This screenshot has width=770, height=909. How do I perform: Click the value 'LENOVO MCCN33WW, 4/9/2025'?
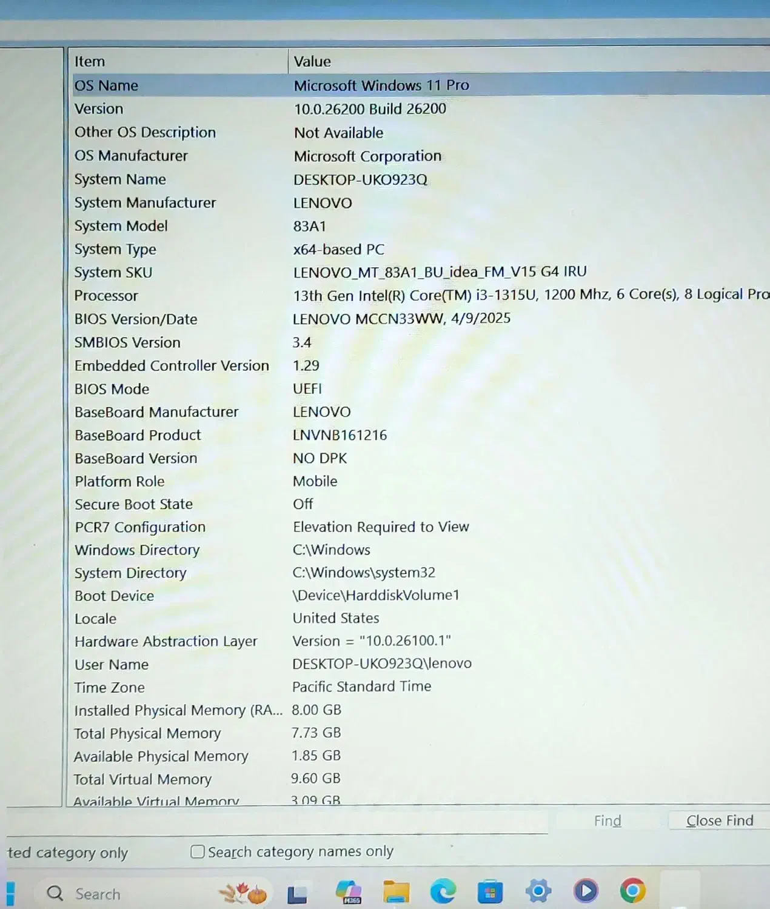402,319
